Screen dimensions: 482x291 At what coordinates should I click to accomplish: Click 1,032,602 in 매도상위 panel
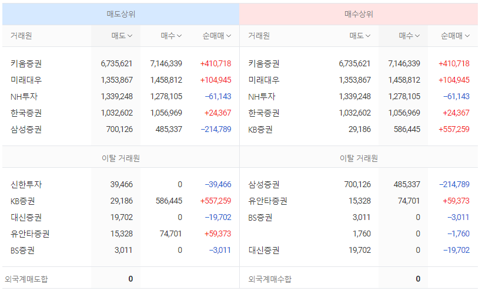pos(117,113)
